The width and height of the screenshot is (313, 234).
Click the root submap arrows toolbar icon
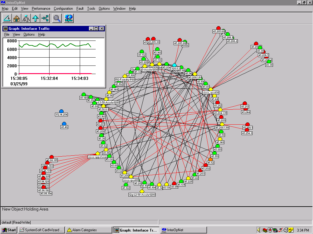[x=45, y=18]
